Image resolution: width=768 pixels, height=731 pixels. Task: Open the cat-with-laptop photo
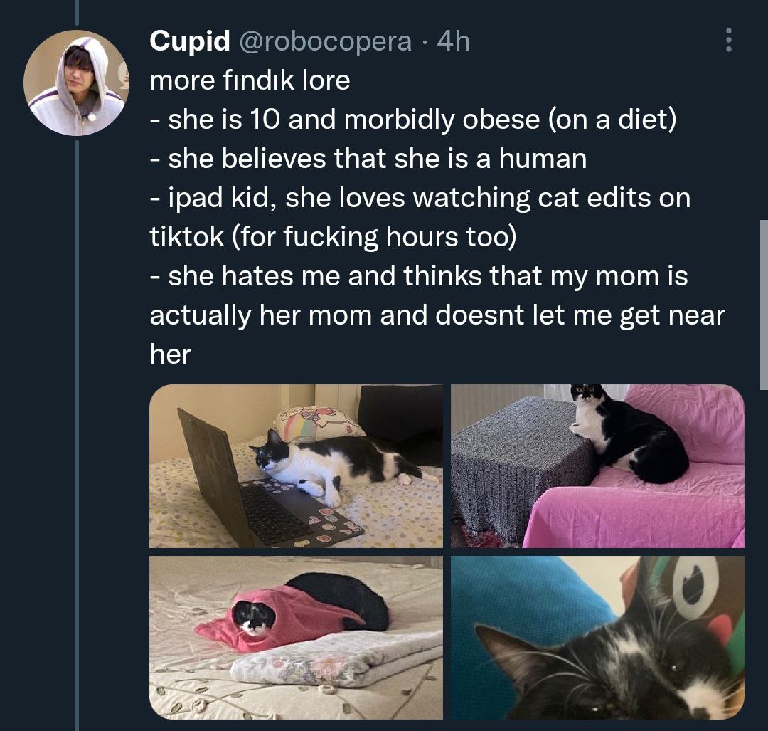pos(296,466)
